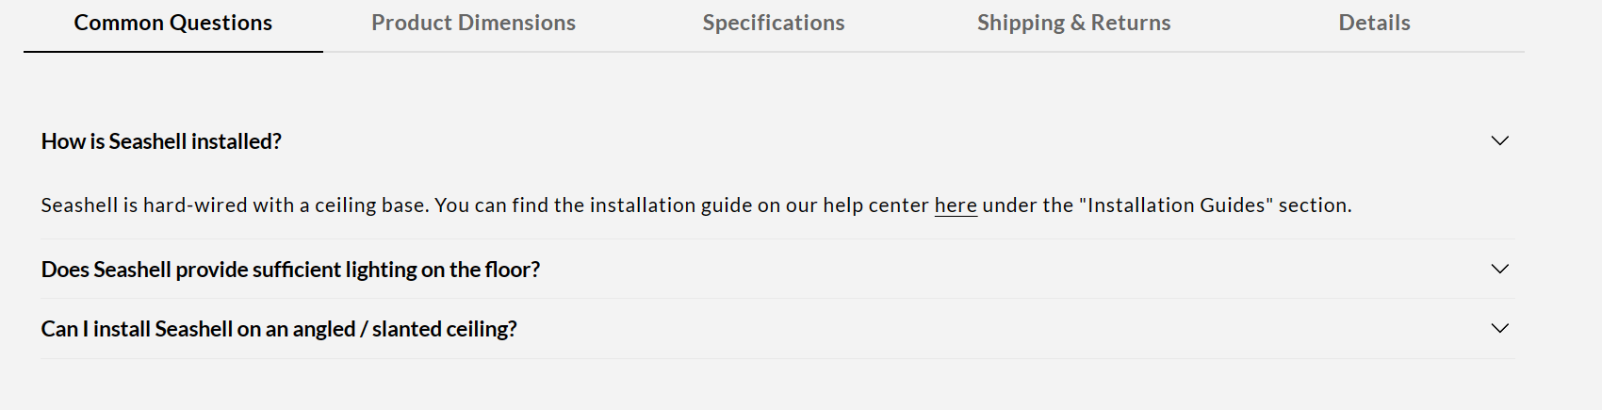The height and width of the screenshot is (410, 1602).
Task: Expand chevron for angled ceiling question
Action: (1499, 329)
